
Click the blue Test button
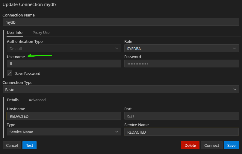29,145
